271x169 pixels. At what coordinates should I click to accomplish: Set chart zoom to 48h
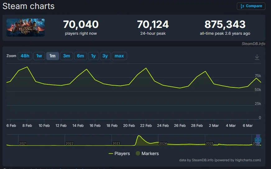(x=25, y=56)
